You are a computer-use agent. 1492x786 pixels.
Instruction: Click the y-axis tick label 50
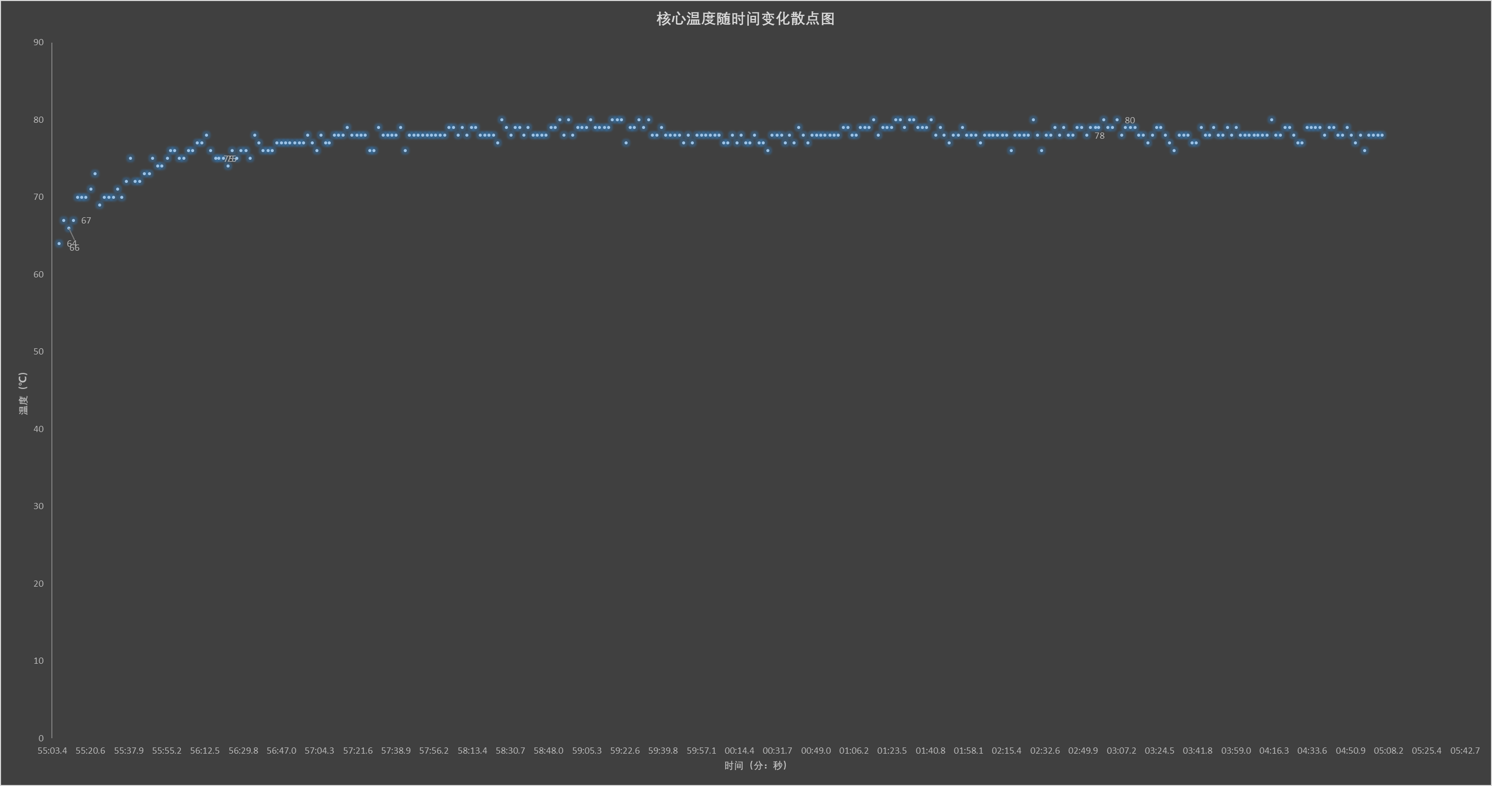[38, 351]
